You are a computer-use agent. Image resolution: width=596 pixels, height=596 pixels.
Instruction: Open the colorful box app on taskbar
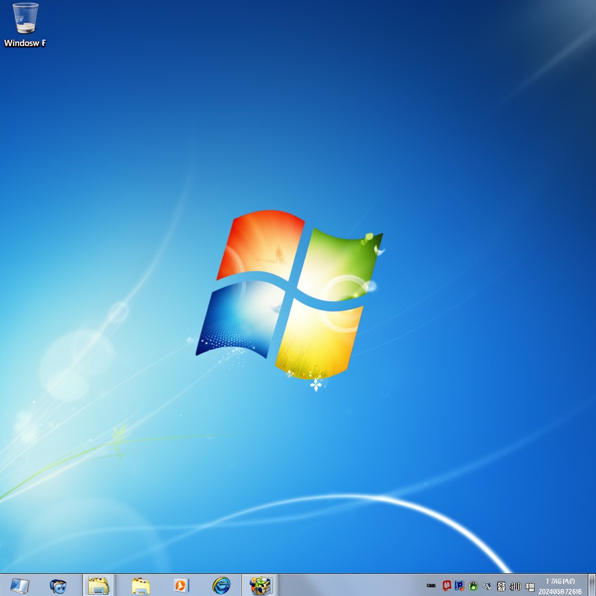[260, 586]
